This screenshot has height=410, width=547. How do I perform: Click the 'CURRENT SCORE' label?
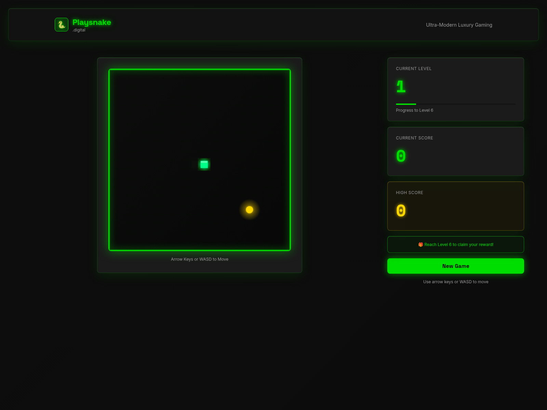414,138
